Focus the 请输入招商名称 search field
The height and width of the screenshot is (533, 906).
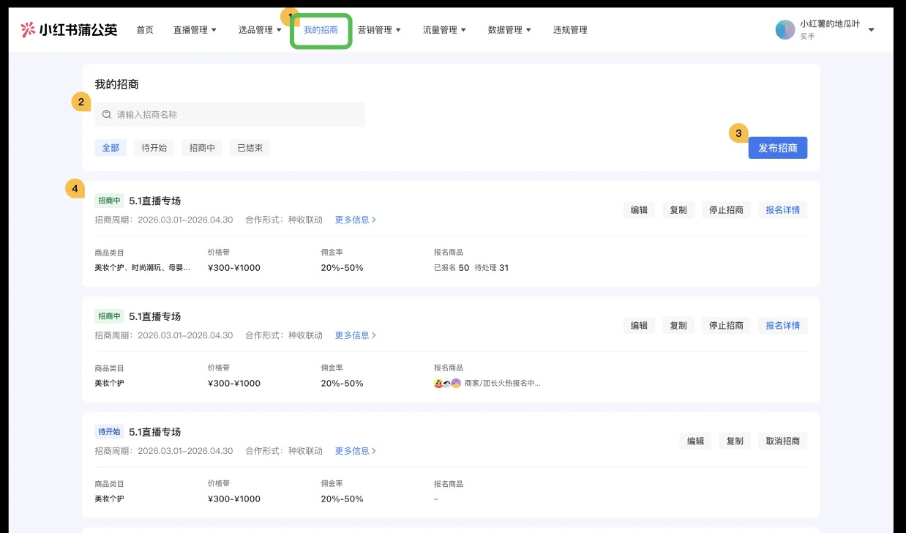point(229,114)
